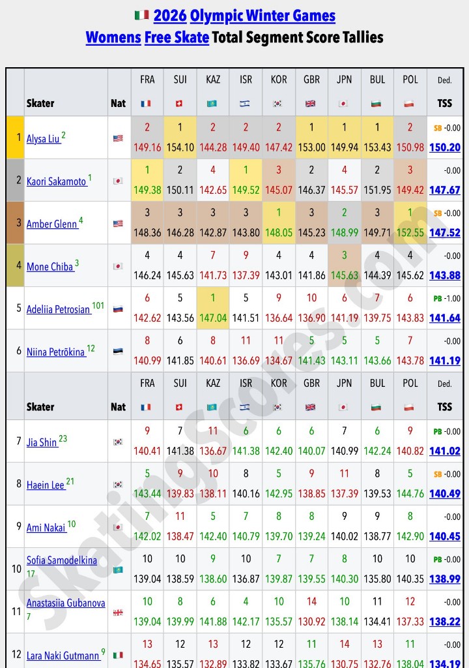This screenshot has width=469, height=668.
Task: Open the Free Skate link in the title
Action: coord(177,37)
